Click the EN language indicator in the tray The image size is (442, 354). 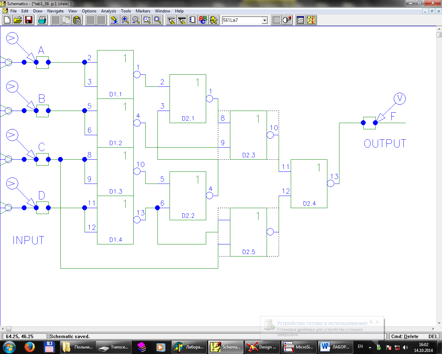click(360, 346)
